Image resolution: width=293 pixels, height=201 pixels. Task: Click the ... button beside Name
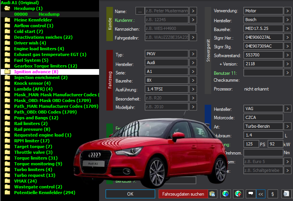click(140, 11)
